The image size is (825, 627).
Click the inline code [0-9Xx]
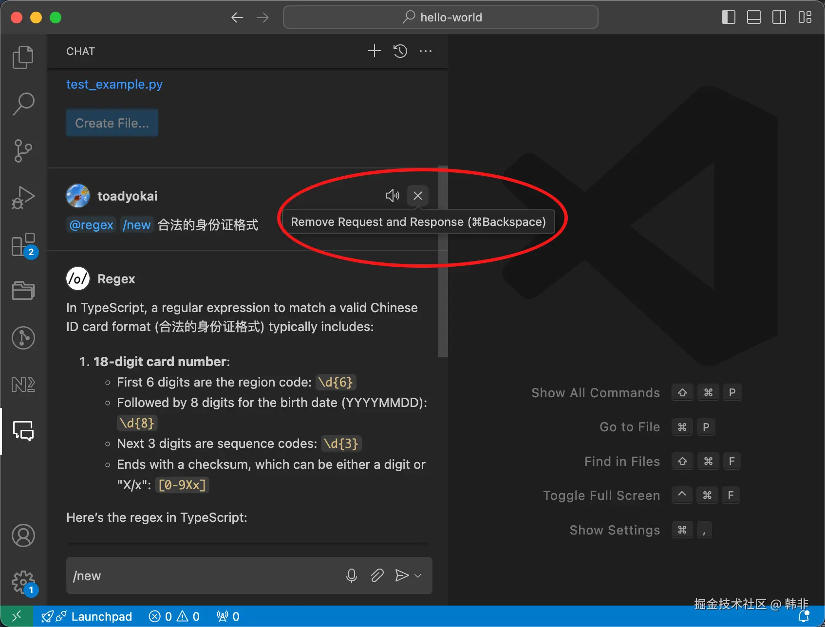182,485
